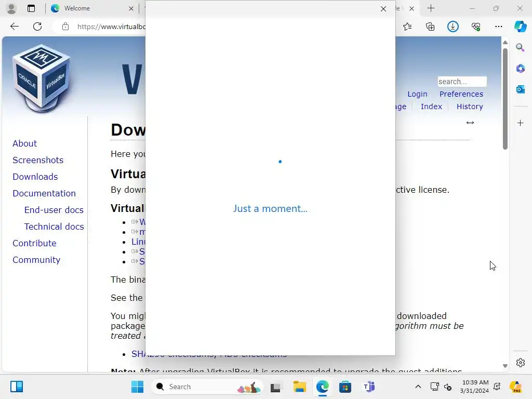Open the notifications bell icon
The height and width of the screenshot is (399, 532).
pos(497,387)
